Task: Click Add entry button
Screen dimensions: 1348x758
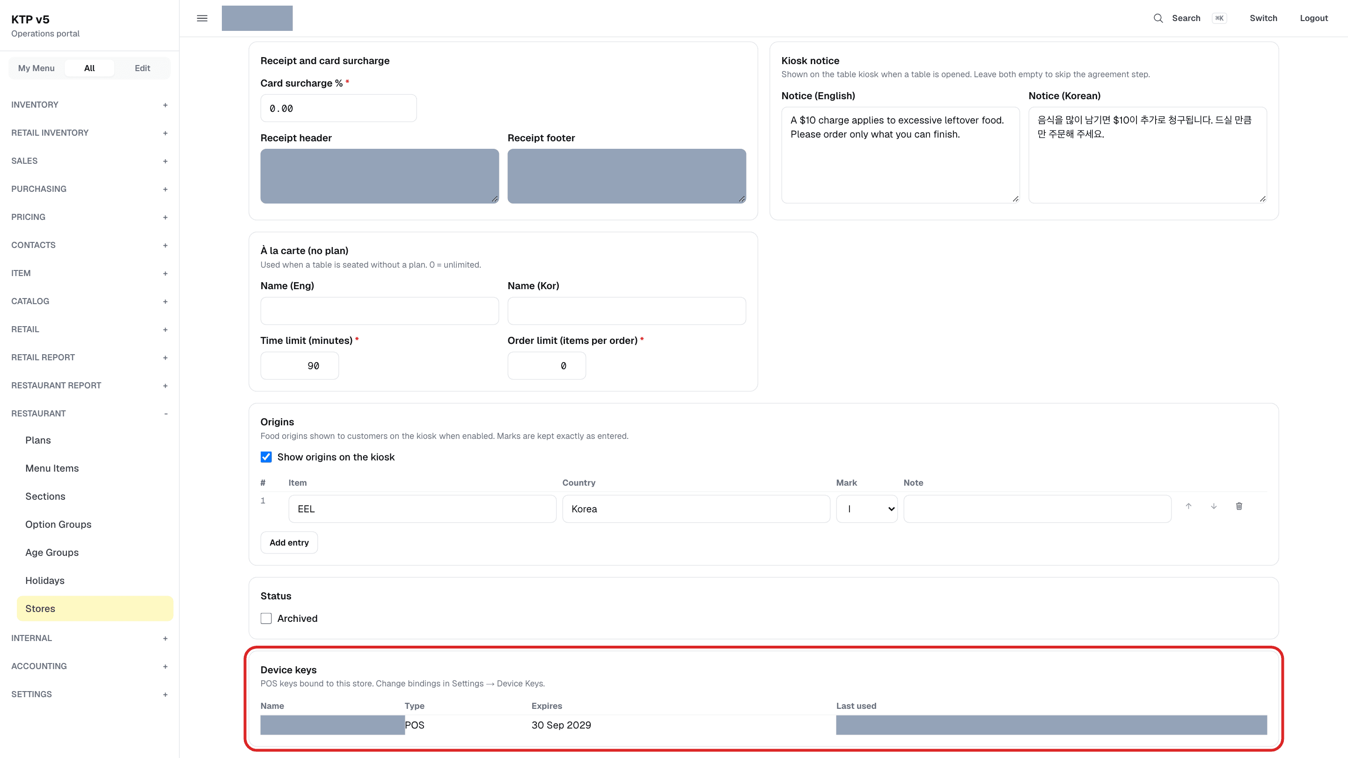Action: [x=289, y=542]
